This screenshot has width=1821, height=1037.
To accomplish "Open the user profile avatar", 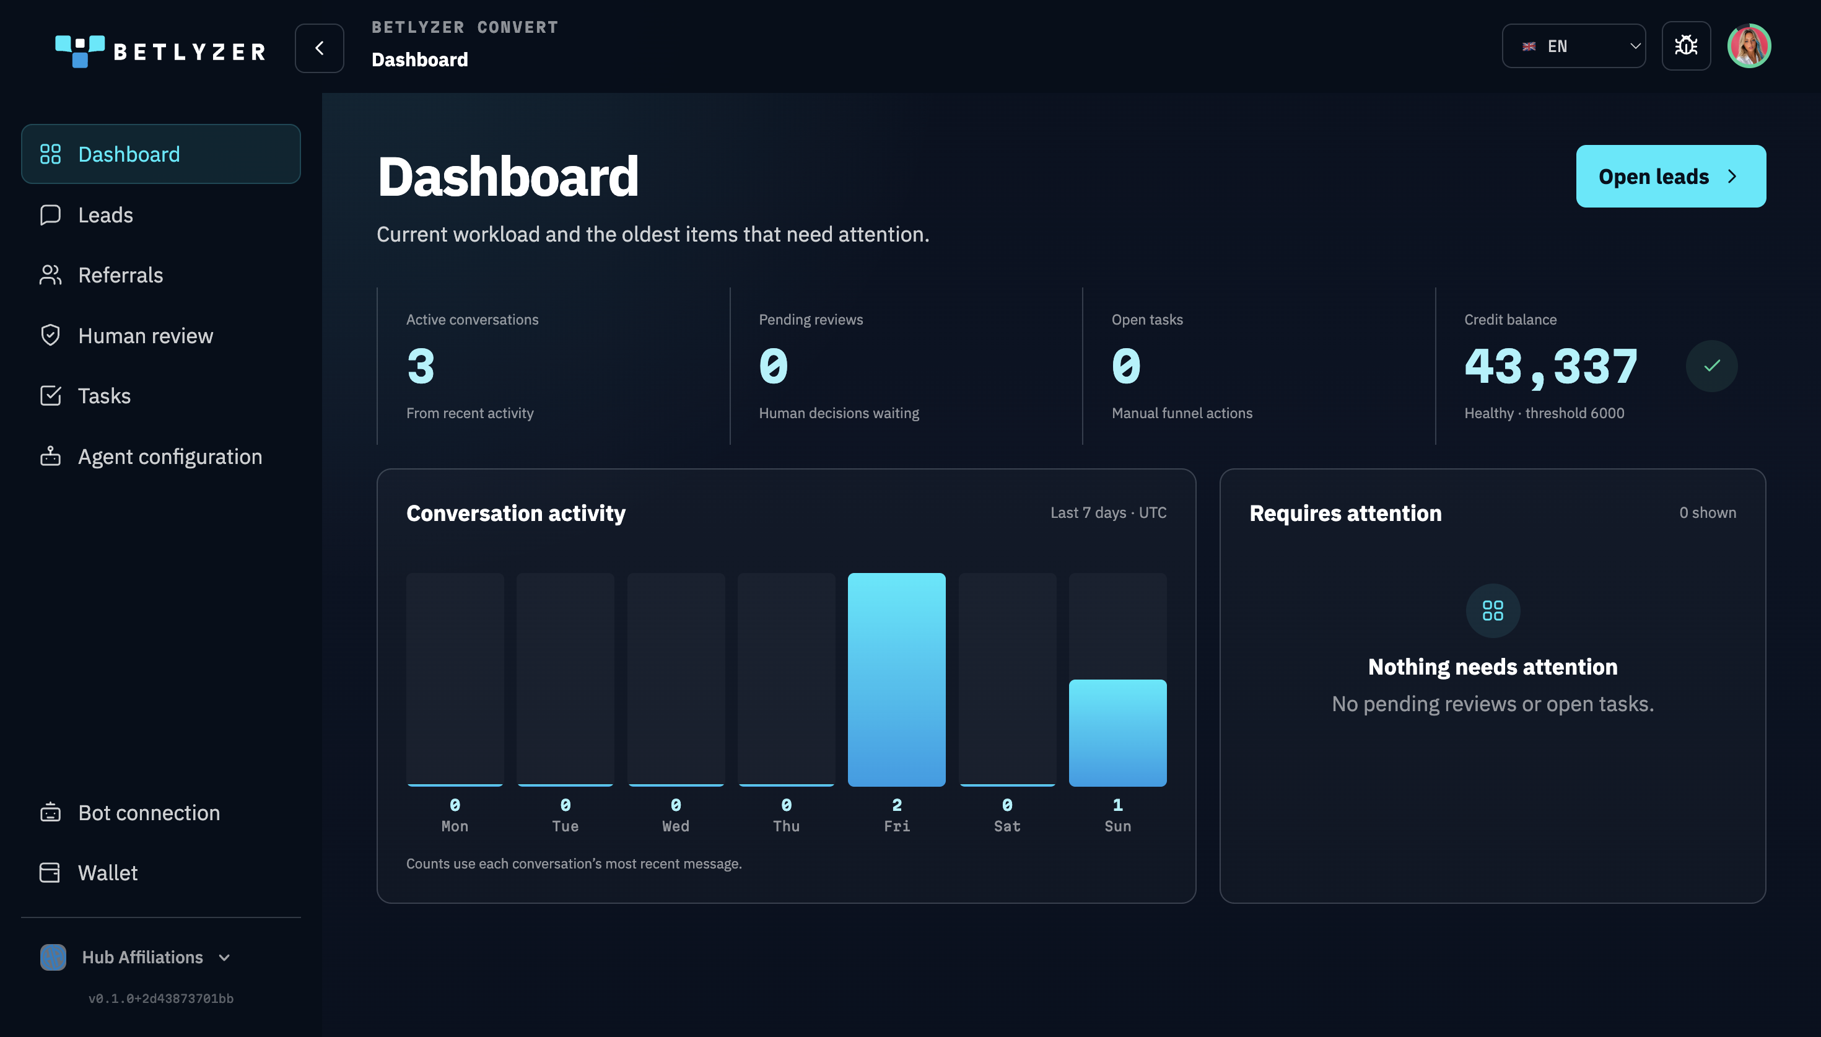I will 1749,46.
